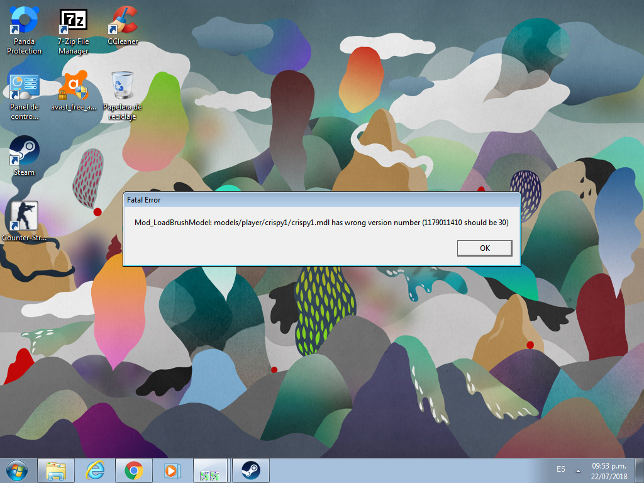Launch Internet Explorer from the taskbar
Image resolution: width=644 pixels, height=483 pixels.
95,470
